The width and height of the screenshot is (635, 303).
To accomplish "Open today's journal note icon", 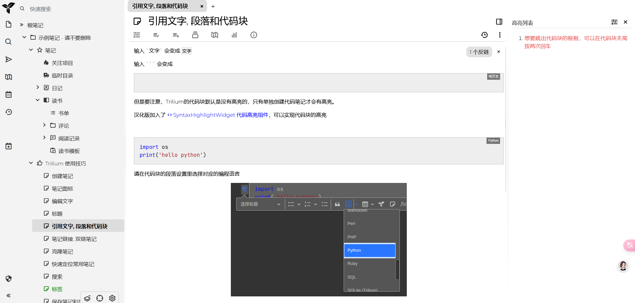I will (x=9, y=146).
